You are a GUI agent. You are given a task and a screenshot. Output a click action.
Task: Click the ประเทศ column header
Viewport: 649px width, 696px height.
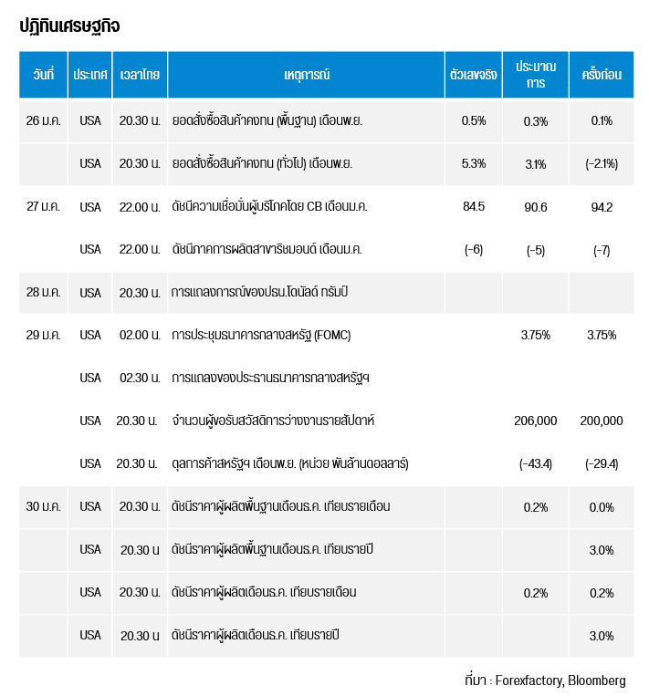(90, 75)
